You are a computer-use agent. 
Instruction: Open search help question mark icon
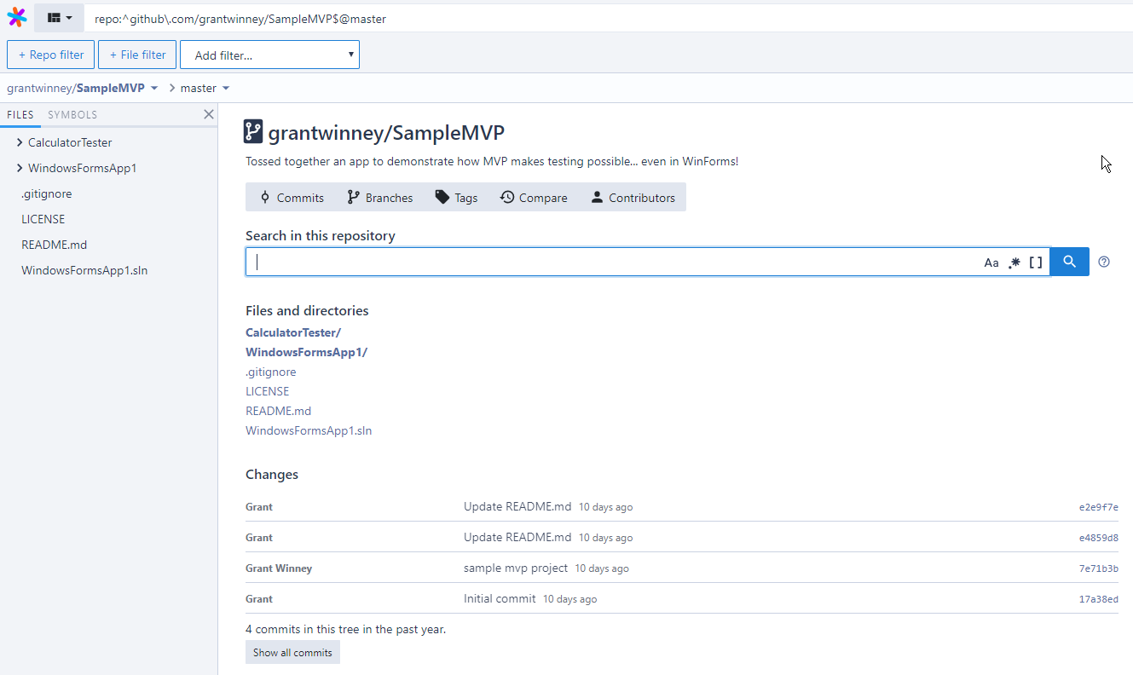coord(1104,262)
